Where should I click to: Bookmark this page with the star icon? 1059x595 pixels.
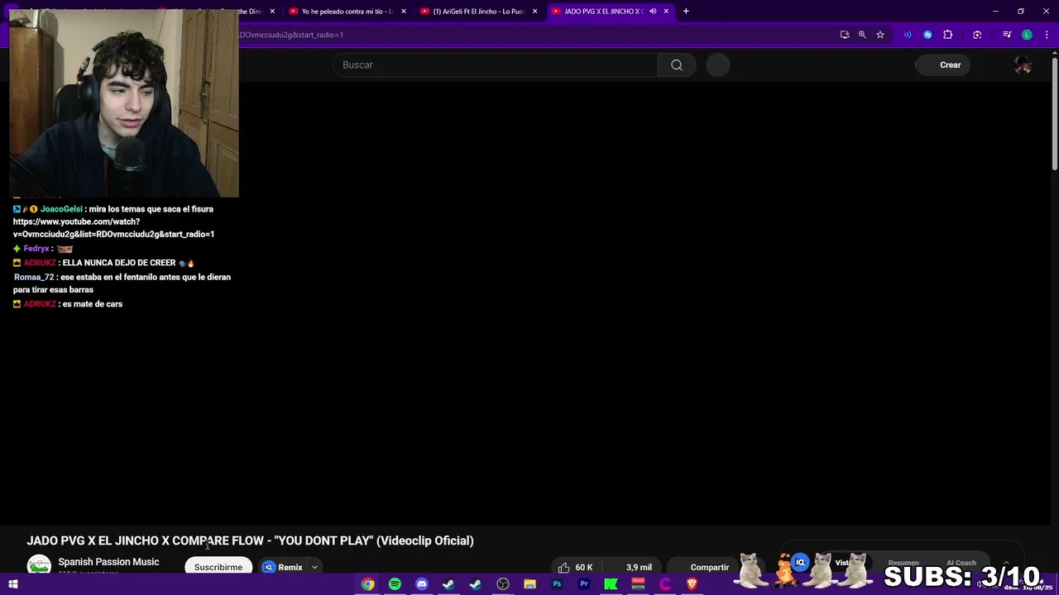880,35
